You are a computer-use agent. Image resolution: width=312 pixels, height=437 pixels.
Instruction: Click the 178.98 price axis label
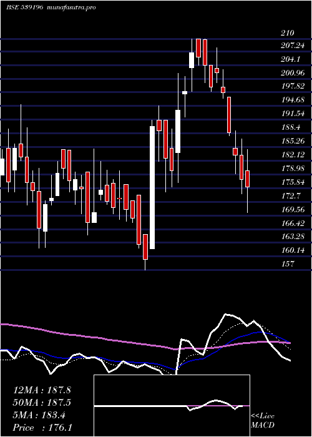pyautogui.click(x=293, y=169)
